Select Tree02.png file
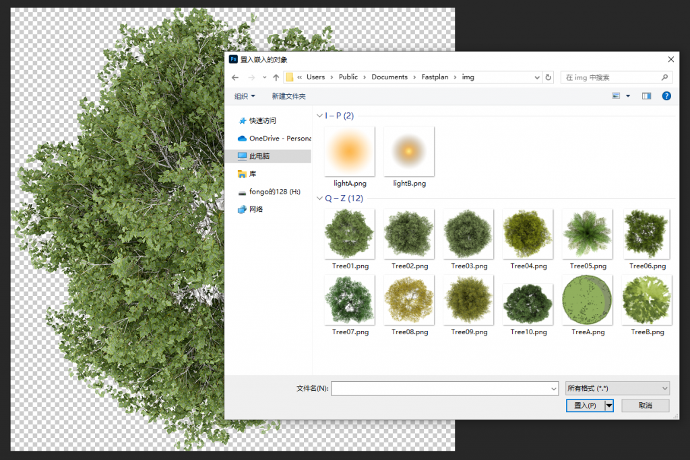This screenshot has height=460, width=690. [x=409, y=239]
